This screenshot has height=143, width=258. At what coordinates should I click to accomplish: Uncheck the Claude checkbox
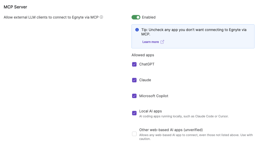pos(134,80)
